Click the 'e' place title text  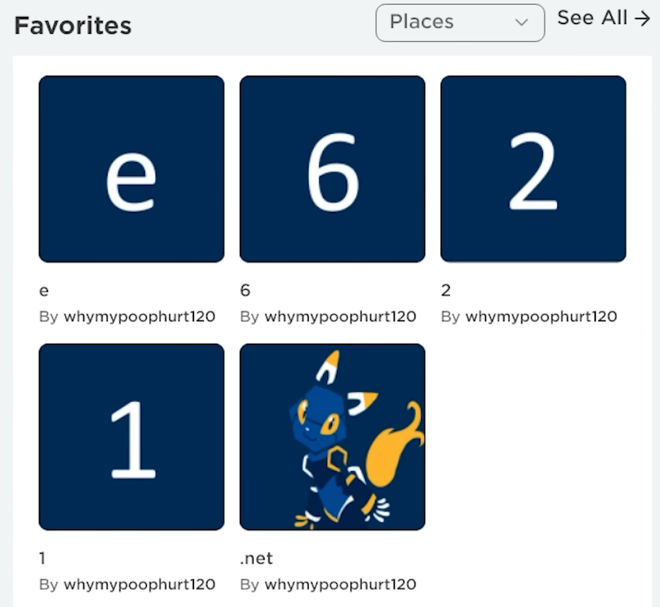point(44,291)
